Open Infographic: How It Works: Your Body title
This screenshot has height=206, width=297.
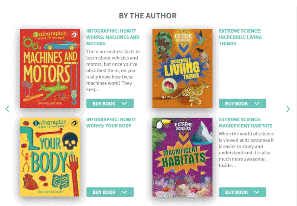(112, 123)
